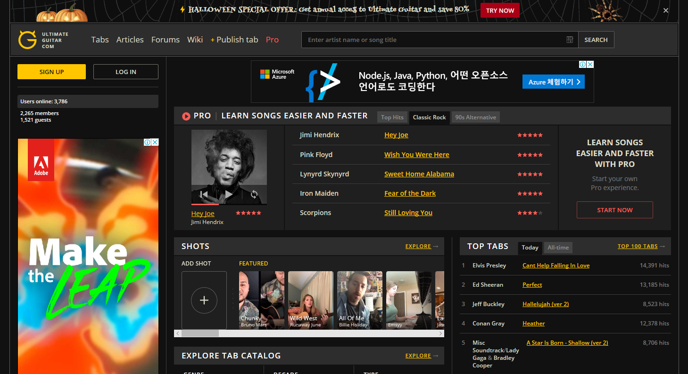Click the Pro play circle icon
The width and height of the screenshot is (688, 374).
point(186,116)
